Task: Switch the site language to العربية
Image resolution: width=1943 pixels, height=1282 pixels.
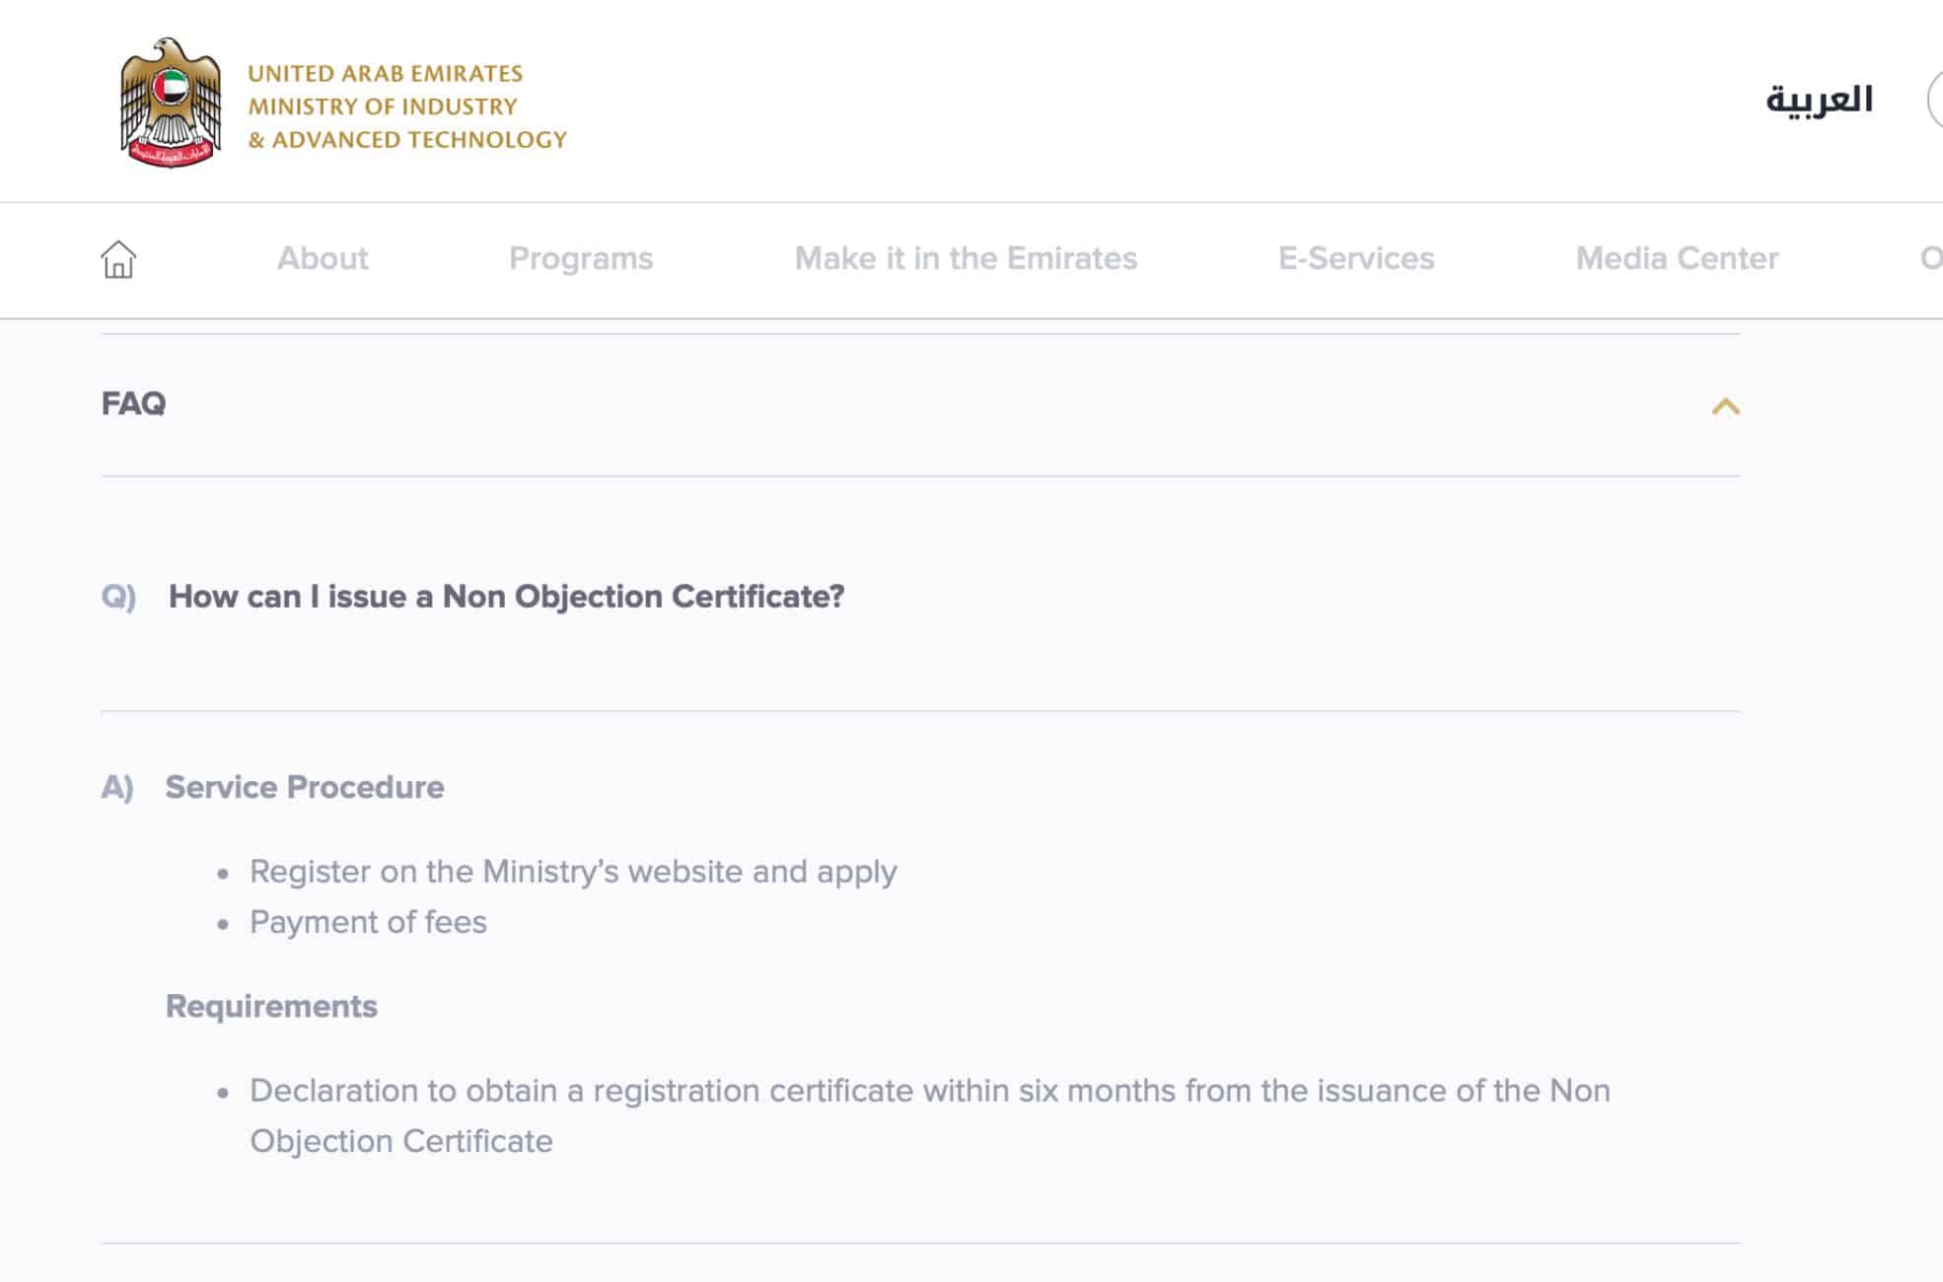Action: click(x=1819, y=99)
